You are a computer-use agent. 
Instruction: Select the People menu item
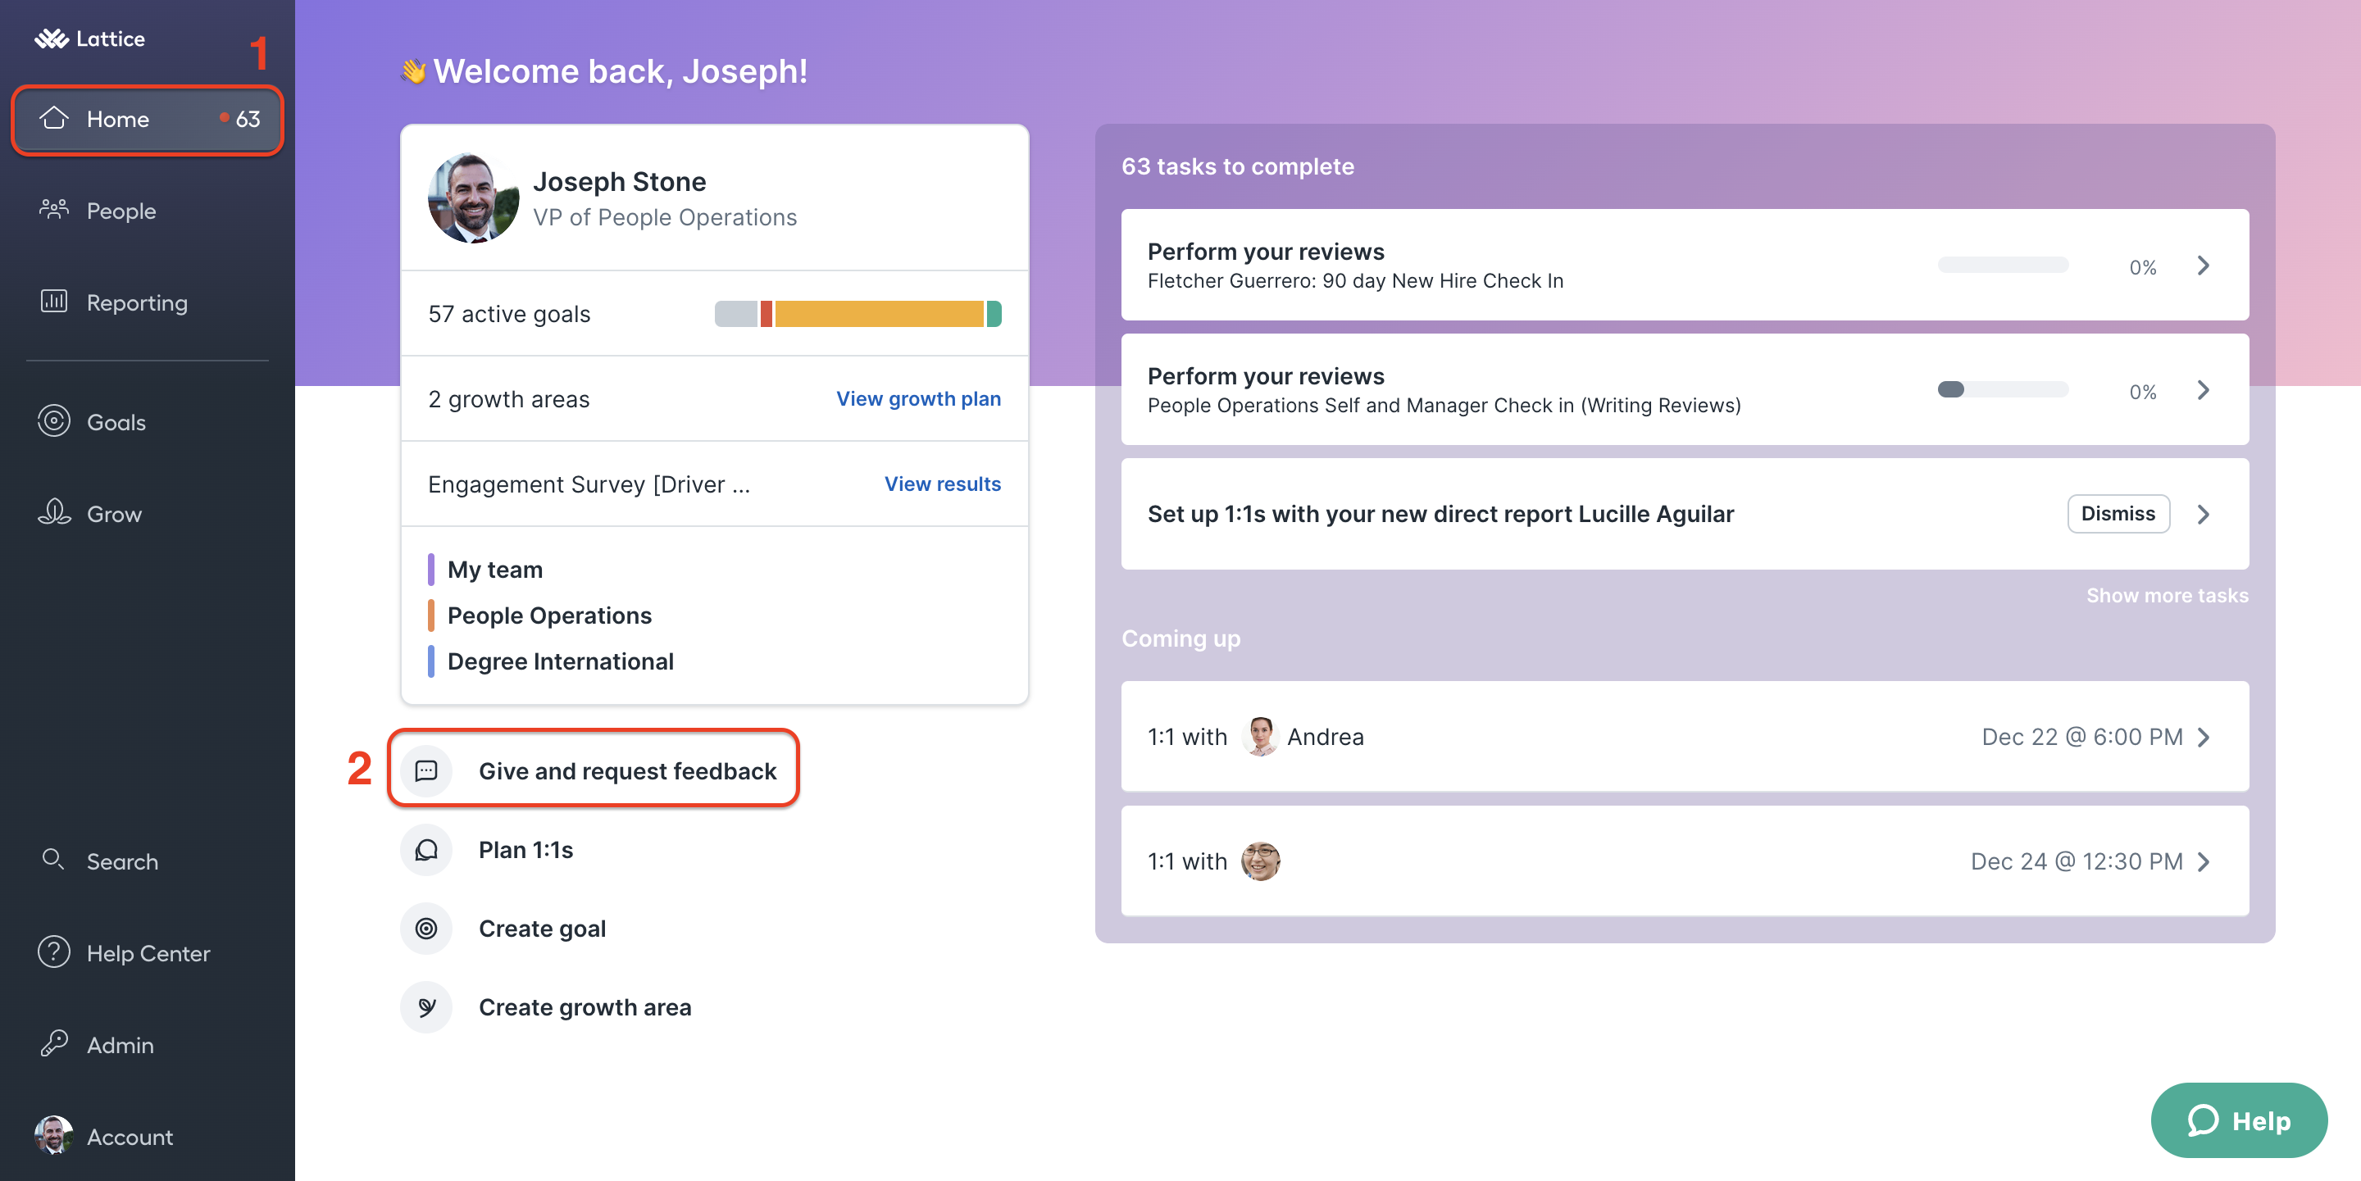[x=148, y=210]
